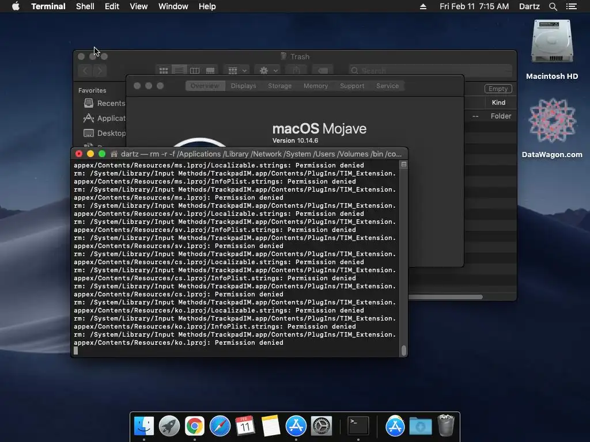
Task: Click the date and time in menu bar
Action: click(x=474, y=6)
